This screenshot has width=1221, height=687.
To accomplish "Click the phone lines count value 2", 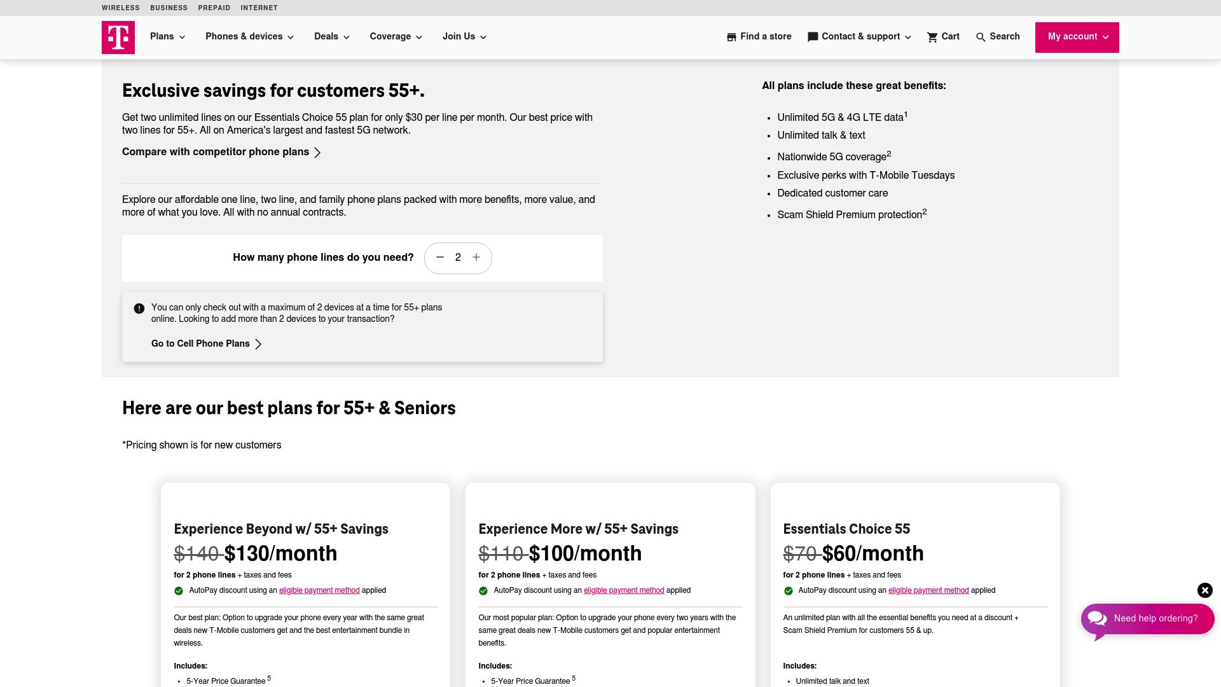I will pyautogui.click(x=458, y=258).
